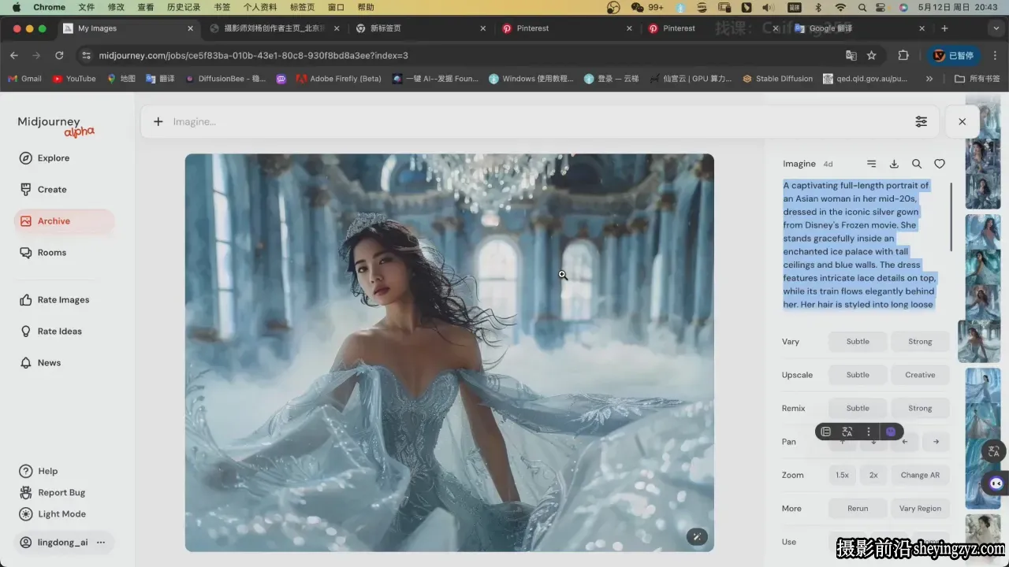
Task: Click the floating translate button at right edge
Action: (x=994, y=451)
